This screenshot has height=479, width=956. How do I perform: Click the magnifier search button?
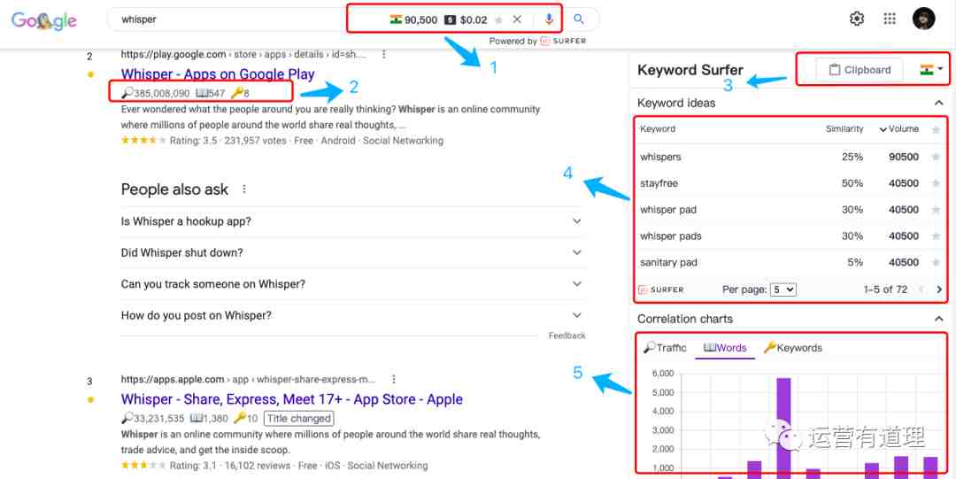point(579,19)
